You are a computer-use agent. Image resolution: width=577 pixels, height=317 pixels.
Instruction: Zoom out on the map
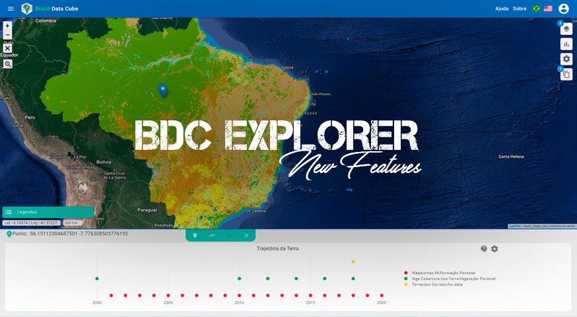(x=7, y=35)
